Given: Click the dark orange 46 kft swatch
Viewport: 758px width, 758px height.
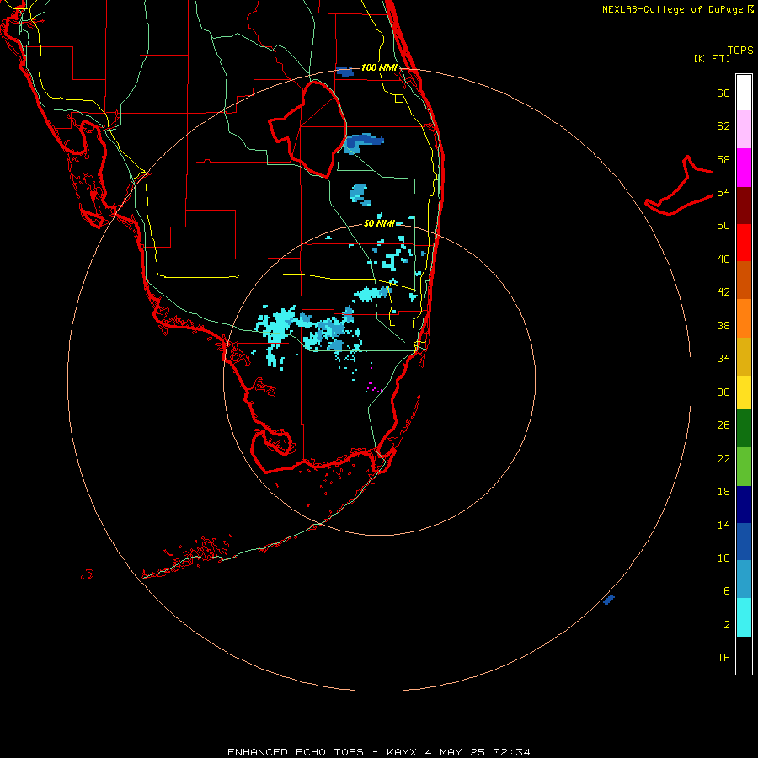Looking at the screenshot, I should tap(744, 280).
